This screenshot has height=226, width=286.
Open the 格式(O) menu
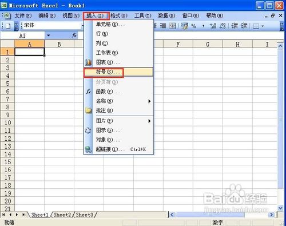[119, 15]
